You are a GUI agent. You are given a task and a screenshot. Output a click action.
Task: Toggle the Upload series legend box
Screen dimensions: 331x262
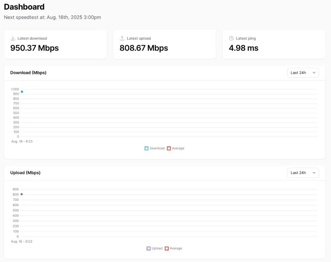click(x=149, y=248)
